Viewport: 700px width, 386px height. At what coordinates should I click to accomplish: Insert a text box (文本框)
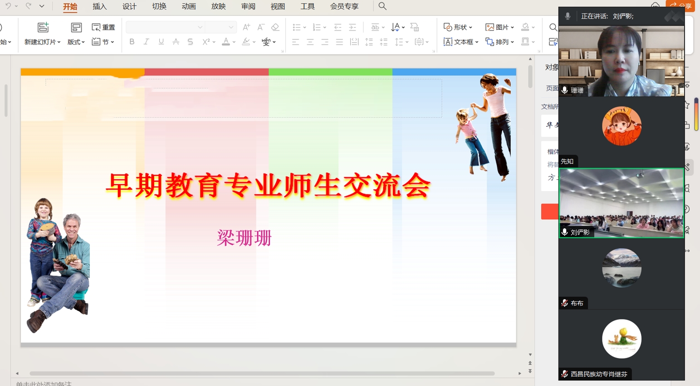click(460, 42)
